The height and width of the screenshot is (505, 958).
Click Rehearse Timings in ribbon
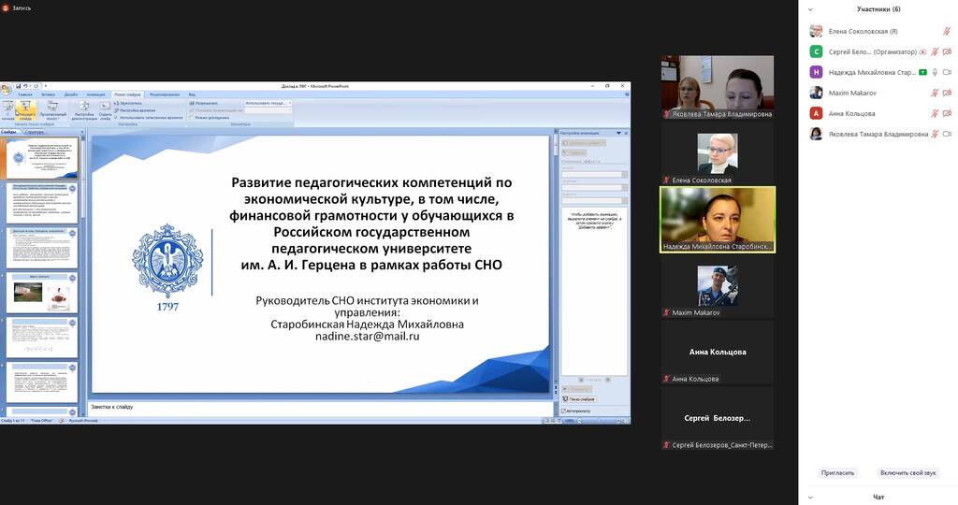(135, 110)
